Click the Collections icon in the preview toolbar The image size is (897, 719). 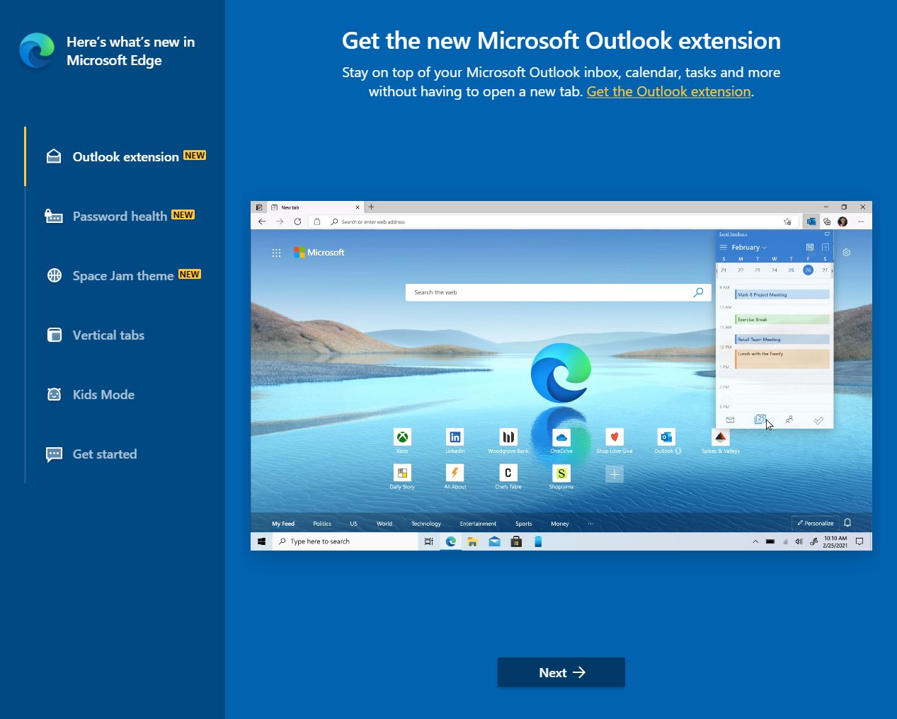point(827,222)
